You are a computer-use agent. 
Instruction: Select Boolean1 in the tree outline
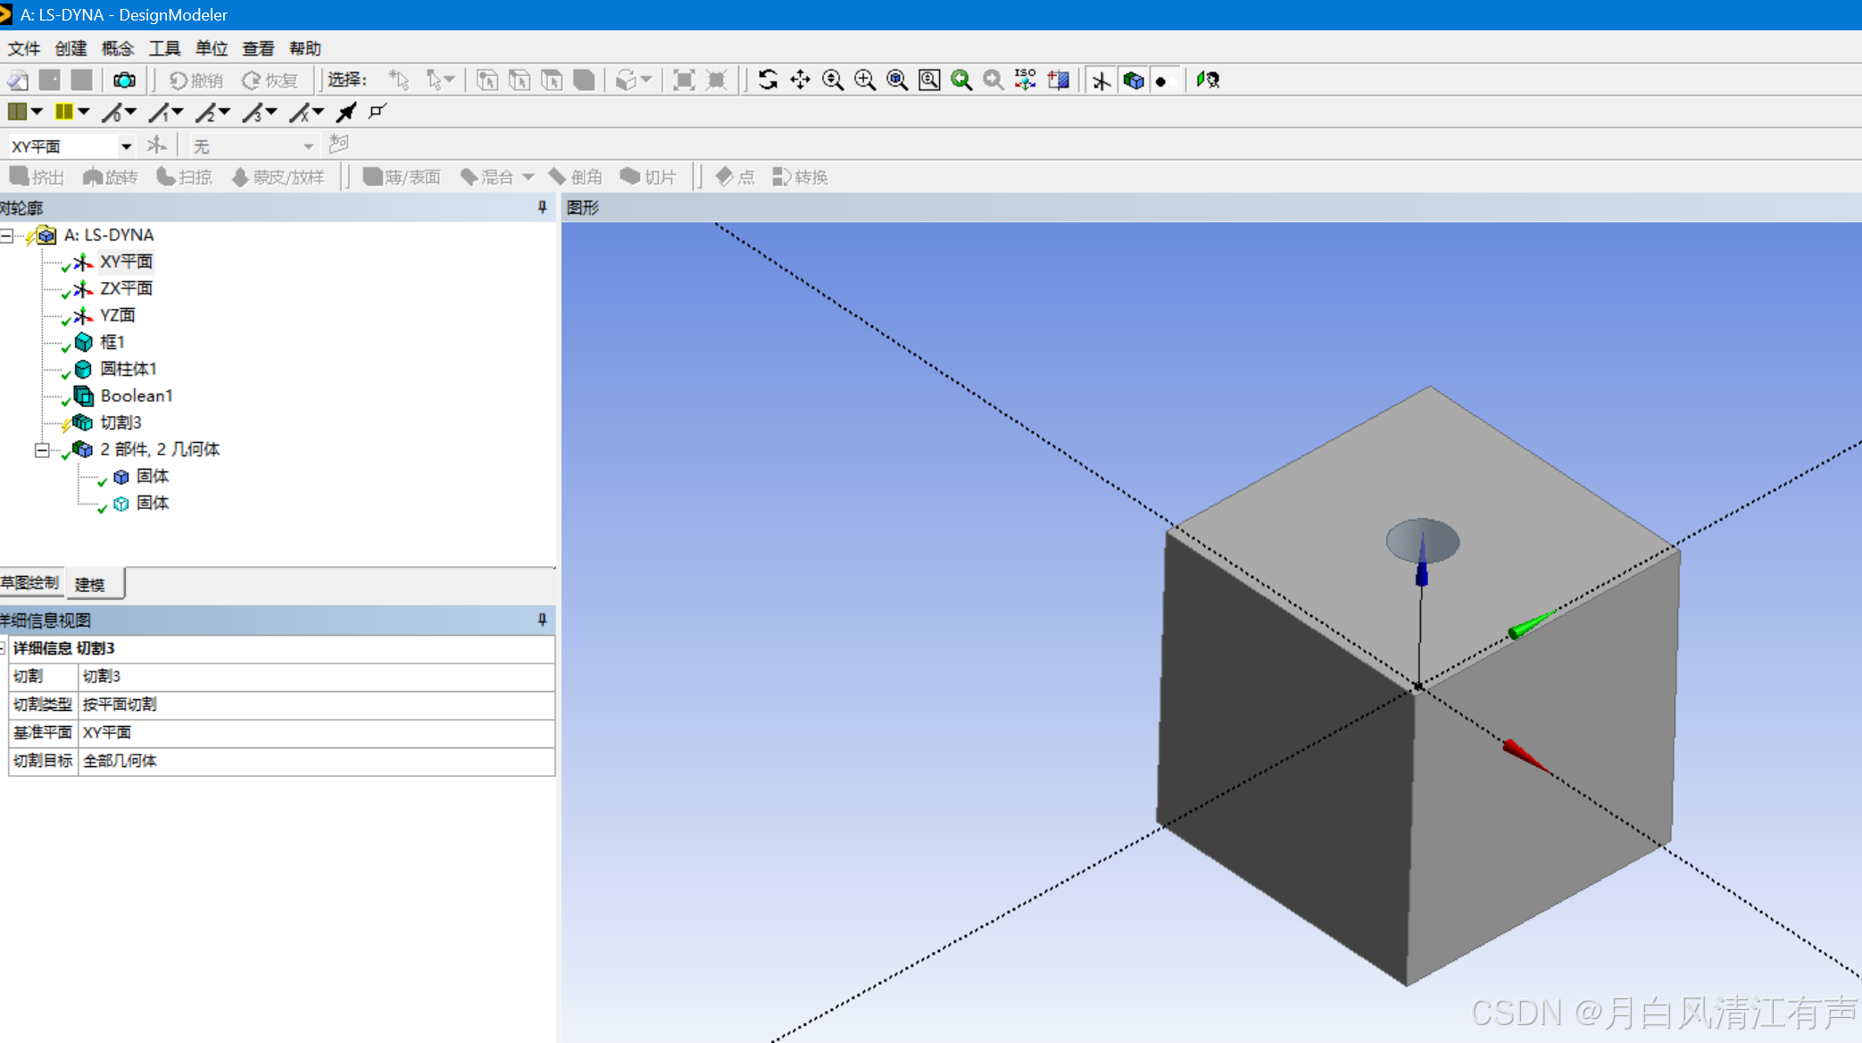point(136,396)
